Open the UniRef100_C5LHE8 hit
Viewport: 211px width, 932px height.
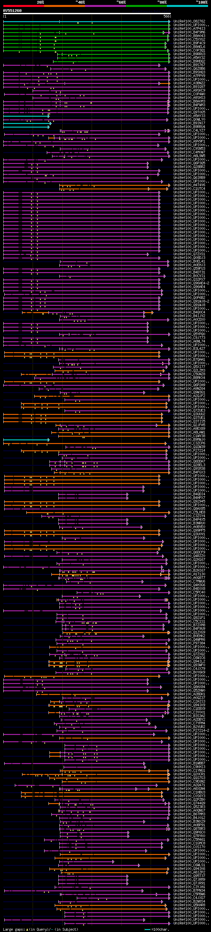(x=189, y=512)
